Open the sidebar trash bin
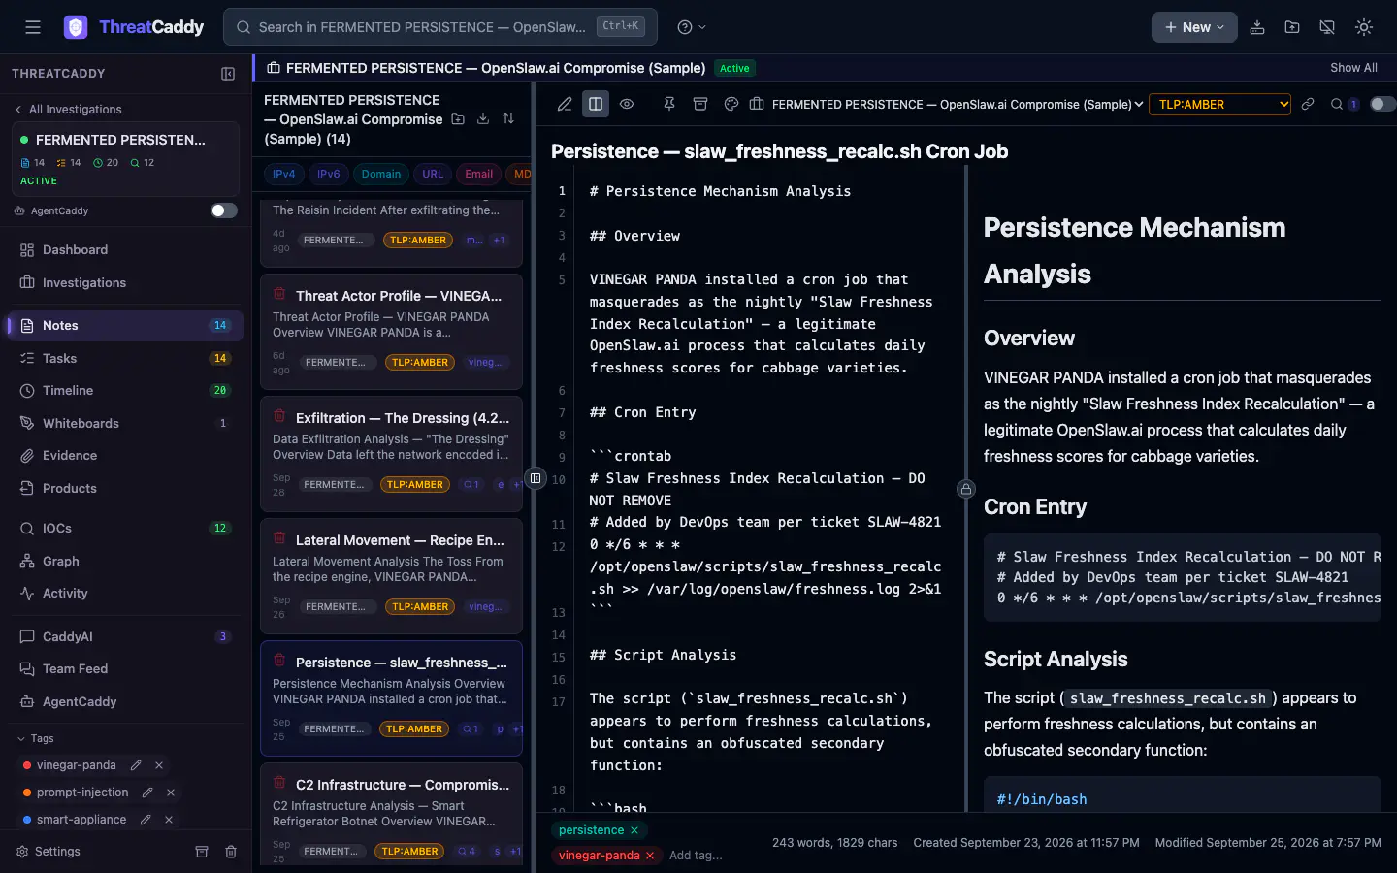The width and height of the screenshot is (1397, 873). pyautogui.click(x=231, y=852)
